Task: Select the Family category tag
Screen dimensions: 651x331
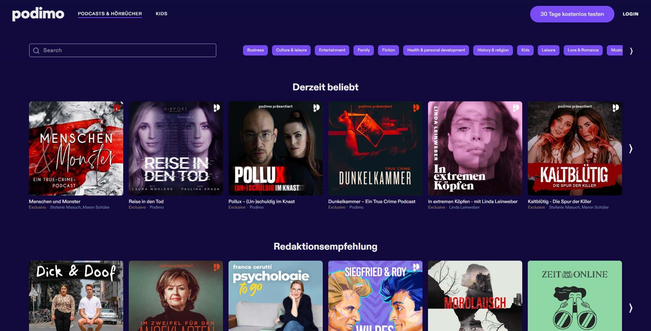Action: [x=363, y=50]
